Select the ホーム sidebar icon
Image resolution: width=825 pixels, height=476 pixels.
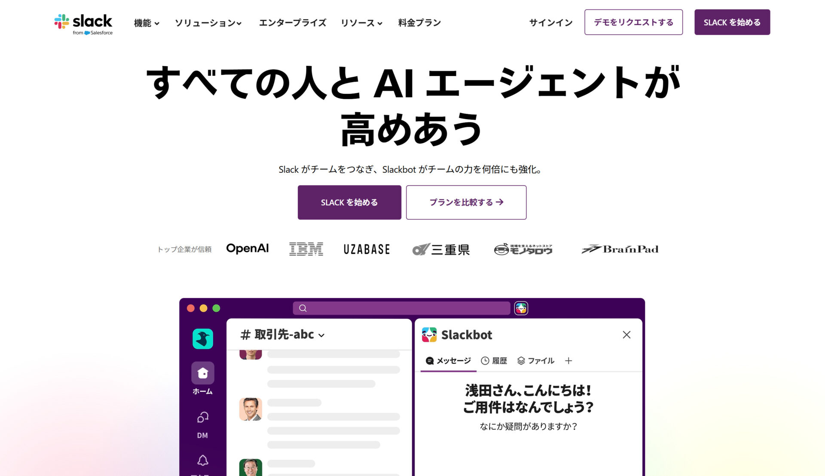click(203, 373)
